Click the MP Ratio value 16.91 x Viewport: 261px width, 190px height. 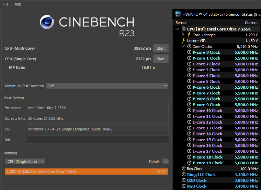pyautogui.click(x=148, y=67)
